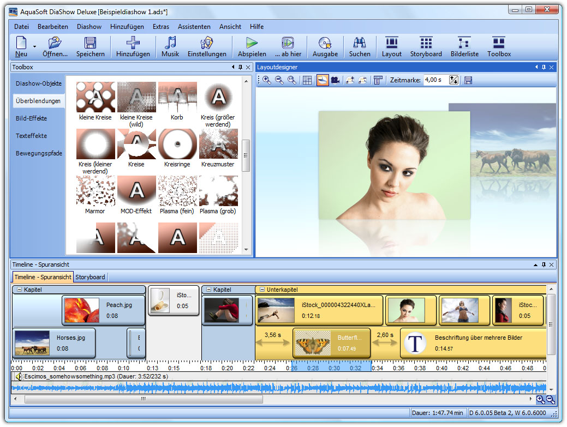Image resolution: width=567 pixels, height=427 pixels.
Task: Toggle the camera mode button in Layoutdesigner
Action: pyautogui.click(x=335, y=80)
